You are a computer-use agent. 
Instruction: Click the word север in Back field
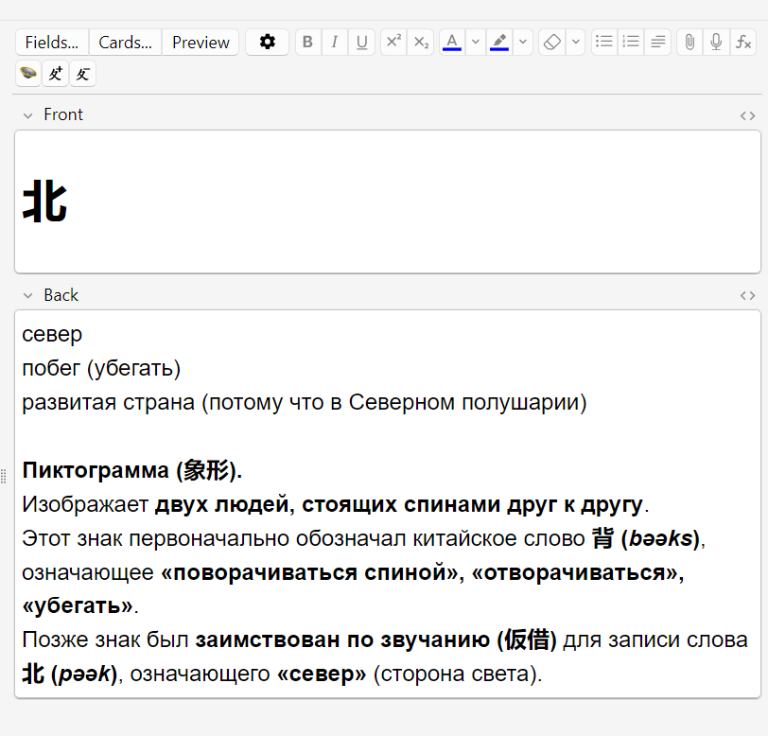[52, 335]
